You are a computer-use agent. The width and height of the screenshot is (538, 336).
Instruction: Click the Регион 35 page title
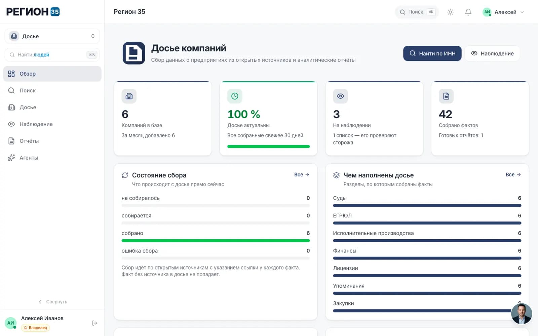pos(129,12)
